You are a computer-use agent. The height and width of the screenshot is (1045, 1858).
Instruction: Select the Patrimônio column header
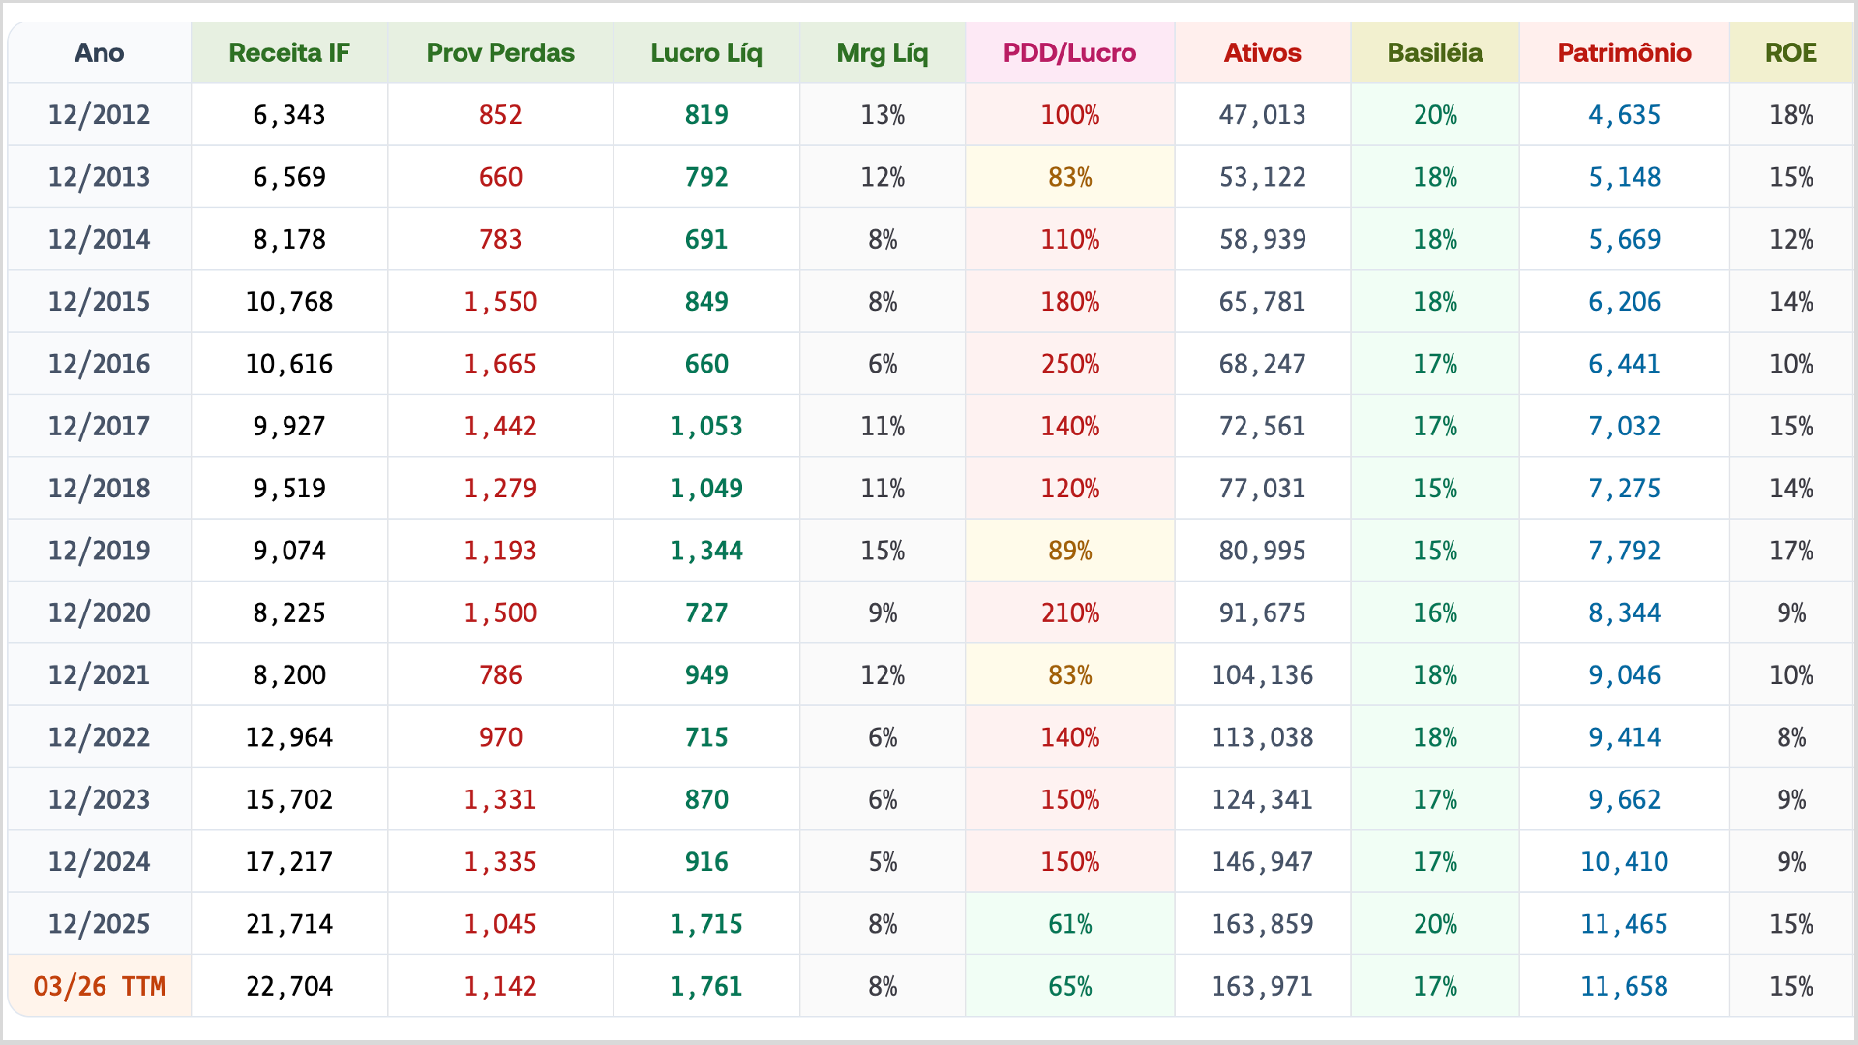(x=1624, y=53)
